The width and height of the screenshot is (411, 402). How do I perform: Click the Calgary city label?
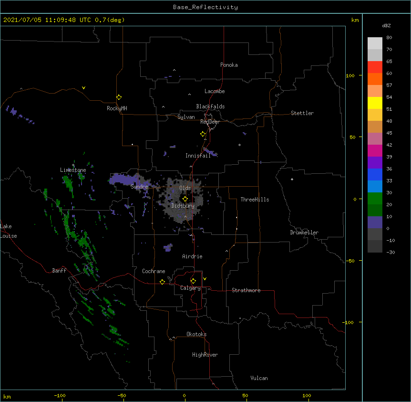(190, 288)
